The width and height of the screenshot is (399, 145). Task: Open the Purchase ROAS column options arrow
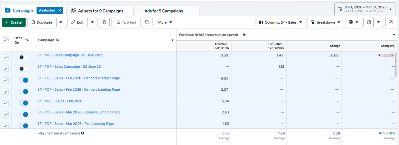[394, 35]
